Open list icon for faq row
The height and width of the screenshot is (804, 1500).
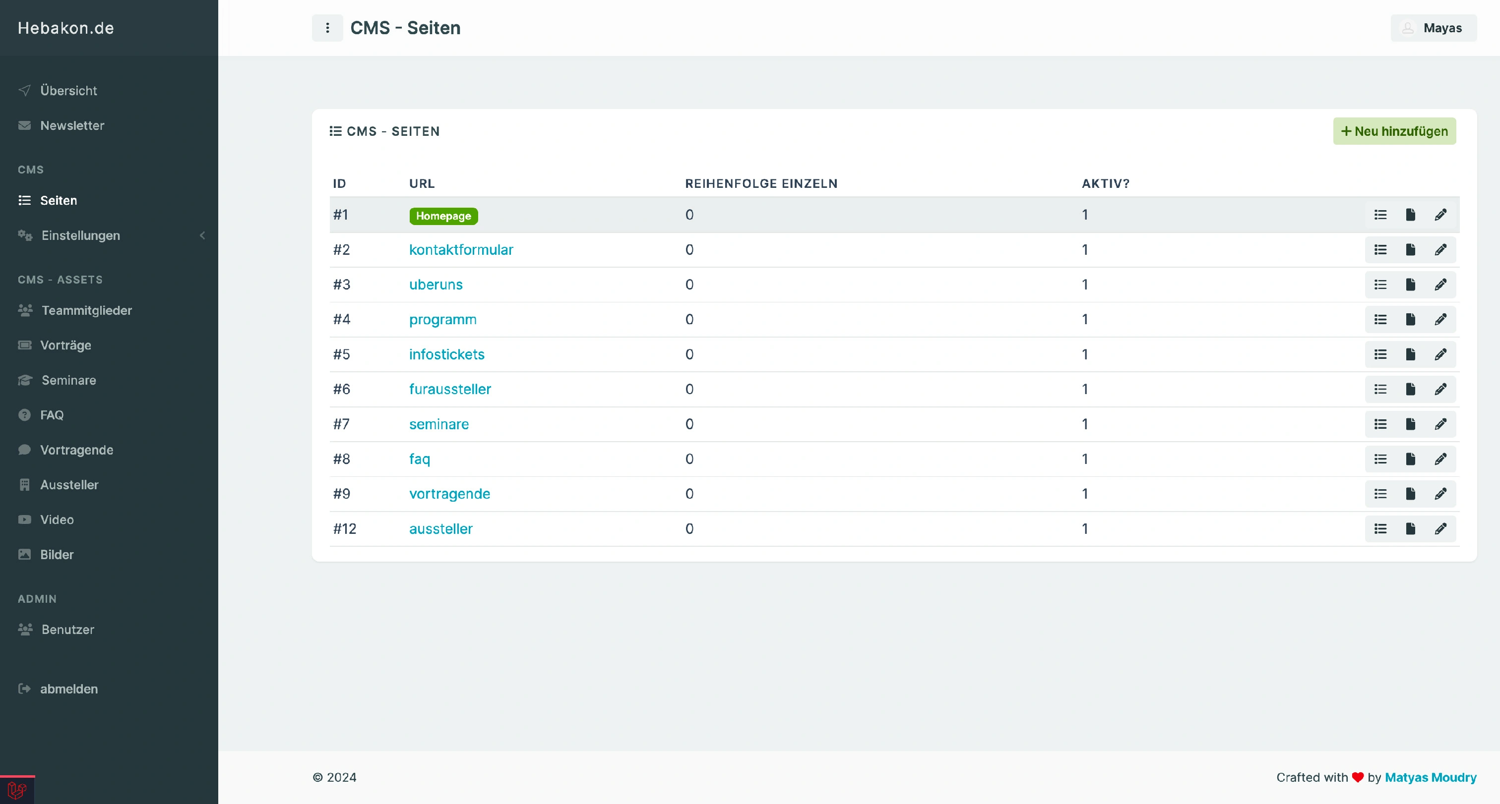(x=1380, y=459)
